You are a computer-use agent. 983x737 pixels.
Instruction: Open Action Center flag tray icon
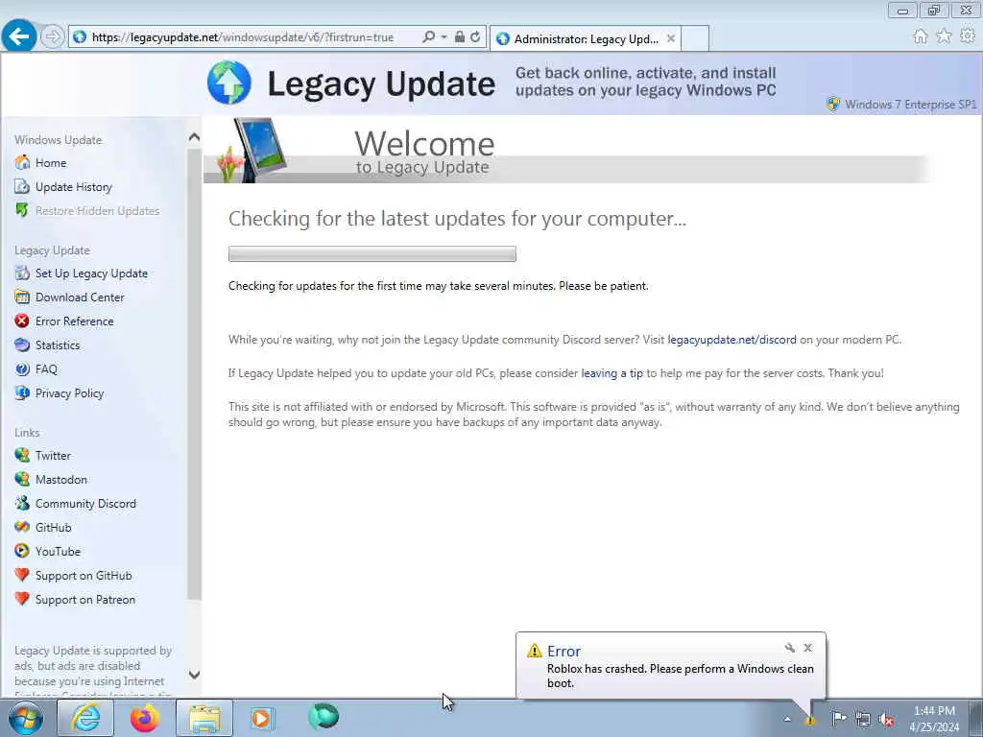click(839, 718)
